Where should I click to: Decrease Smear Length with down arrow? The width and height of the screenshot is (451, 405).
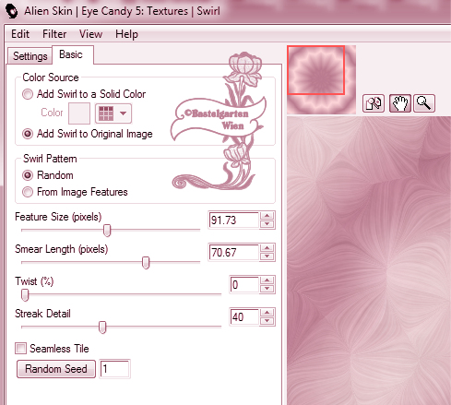pyautogui.click(x=267, y=256)
